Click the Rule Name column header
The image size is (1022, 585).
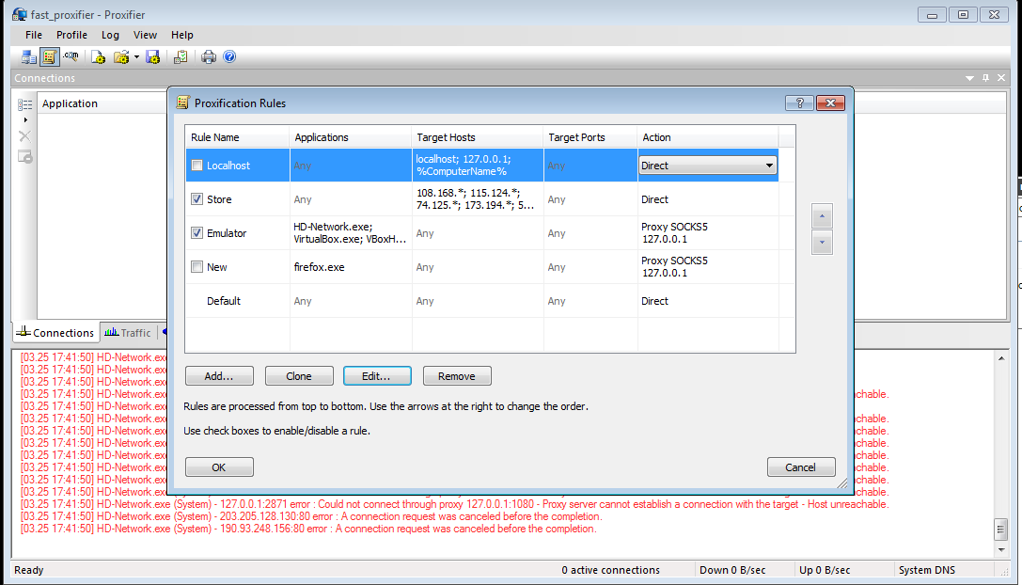[237, 137]
